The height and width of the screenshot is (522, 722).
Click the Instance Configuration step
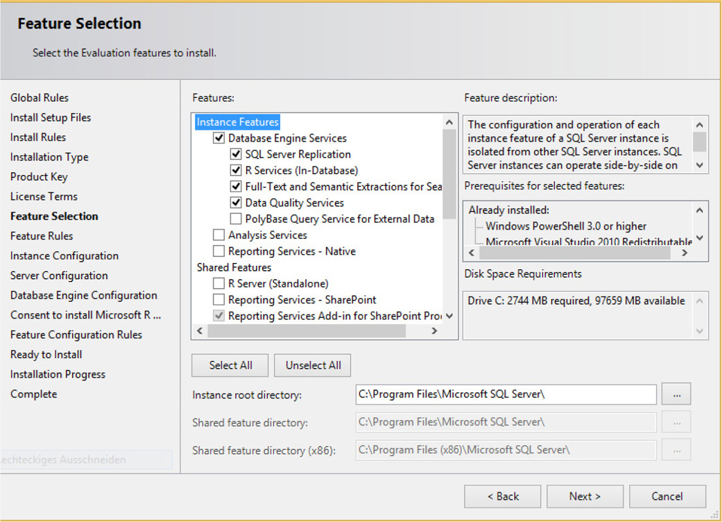[65, 255]
